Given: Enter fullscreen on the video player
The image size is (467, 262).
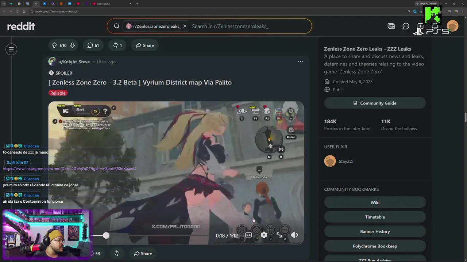Looking at the screenshot, I should [x=279, y=235].
